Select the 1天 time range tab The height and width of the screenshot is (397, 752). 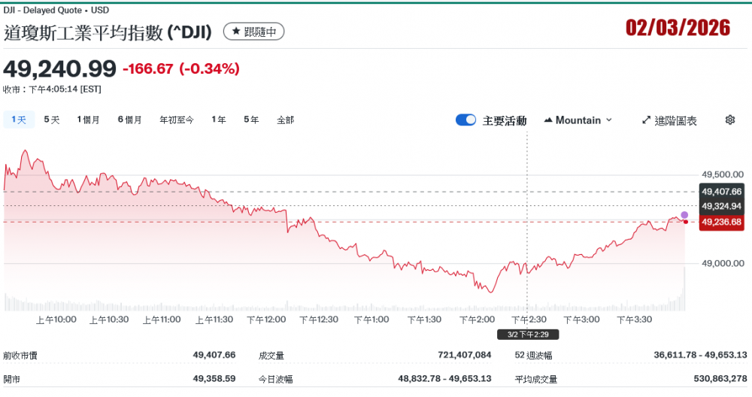click(19, 120)
